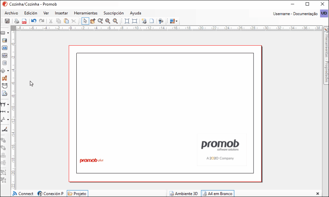Switch to the Conexión P tab
The height and width of the screenshot is (197, 329).
point(50,194)
